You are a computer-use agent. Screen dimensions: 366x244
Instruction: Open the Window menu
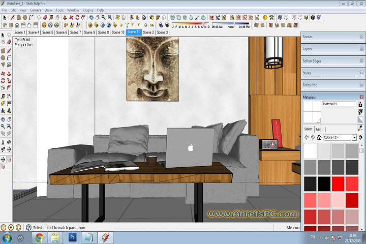(x=73, y=10)
